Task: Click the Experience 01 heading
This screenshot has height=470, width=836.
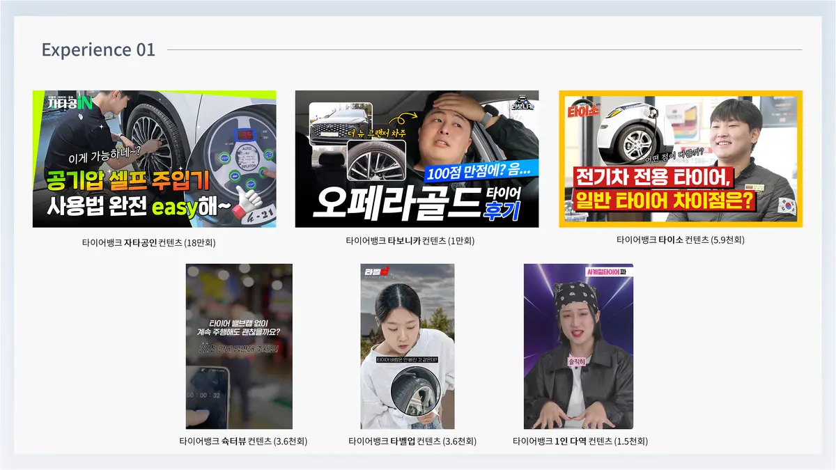Action: pos(98,50)
